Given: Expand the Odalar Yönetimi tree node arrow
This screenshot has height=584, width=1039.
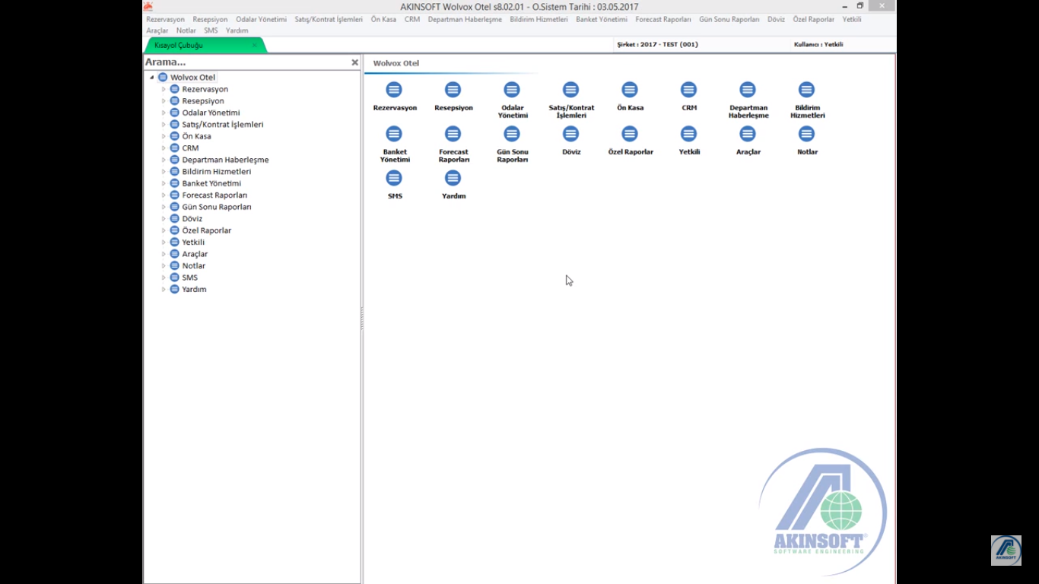Looking at the screenshot, I should 164,113.
